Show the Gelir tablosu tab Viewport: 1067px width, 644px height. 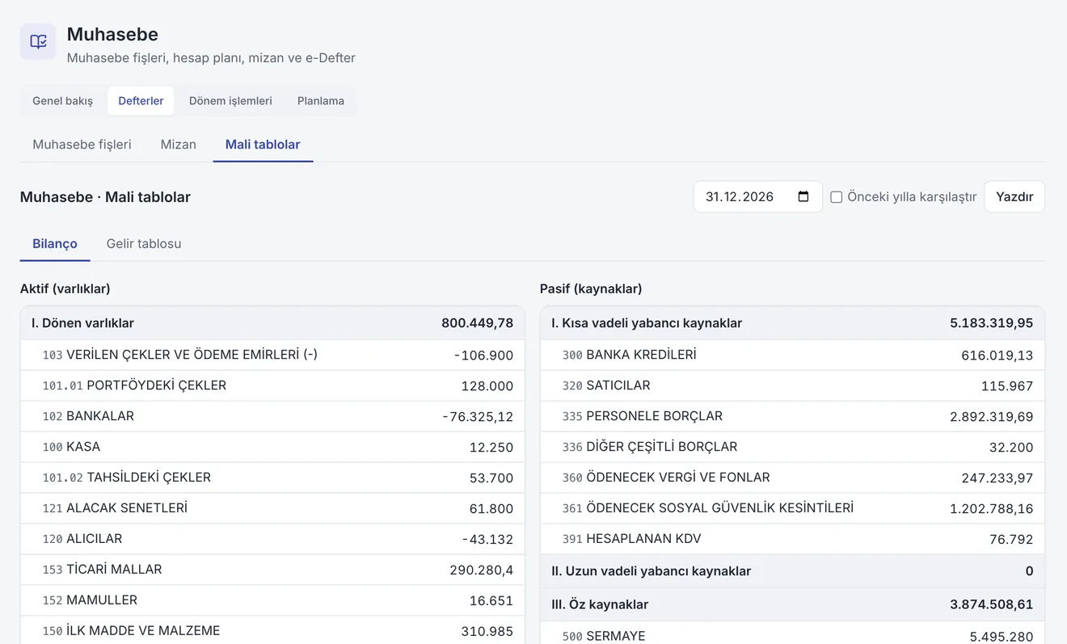[x=144, y=243]
